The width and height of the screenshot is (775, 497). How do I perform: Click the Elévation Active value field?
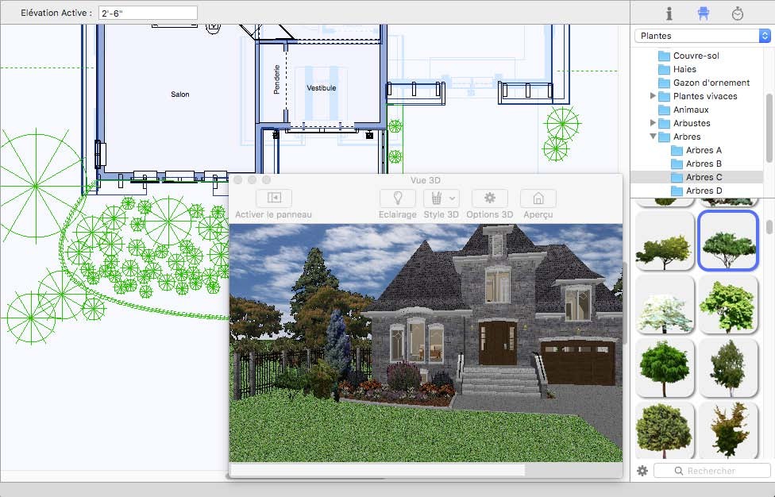click(x=148, y=13)
